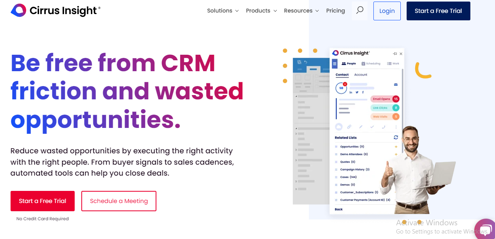Add a new Opportunity with the plus icon
Viewport: 495px width, 239px height.
click(x=396, y=147)
